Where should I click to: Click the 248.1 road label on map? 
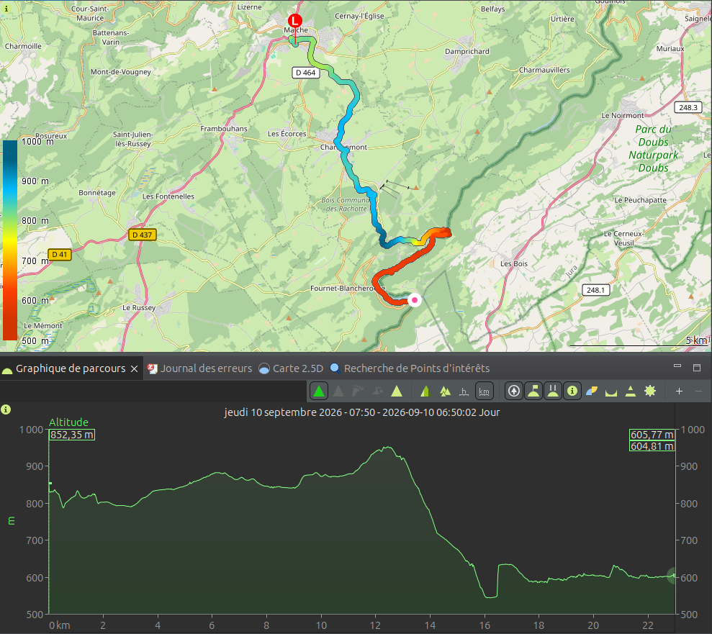point(596,290)
